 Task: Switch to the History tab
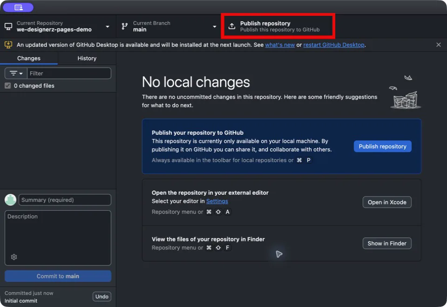point(87,58)
